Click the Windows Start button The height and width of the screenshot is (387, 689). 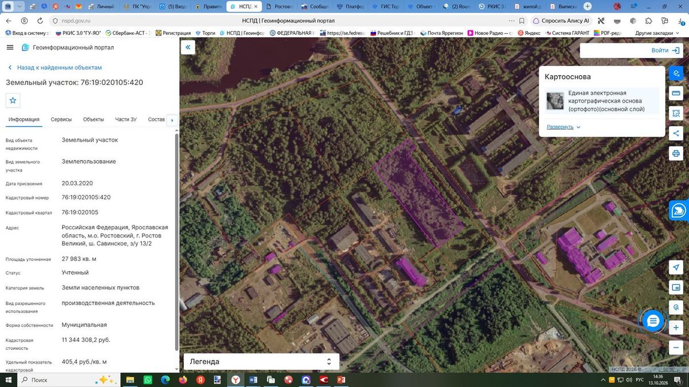coord(8,380)
